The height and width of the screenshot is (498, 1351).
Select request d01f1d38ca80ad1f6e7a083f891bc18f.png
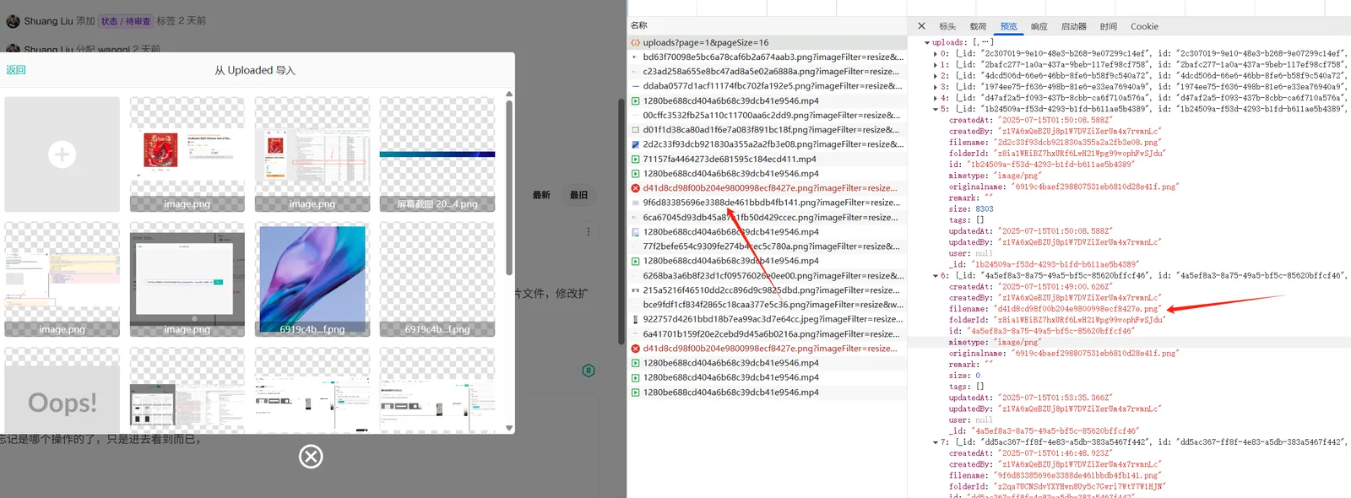coord(767,130)
